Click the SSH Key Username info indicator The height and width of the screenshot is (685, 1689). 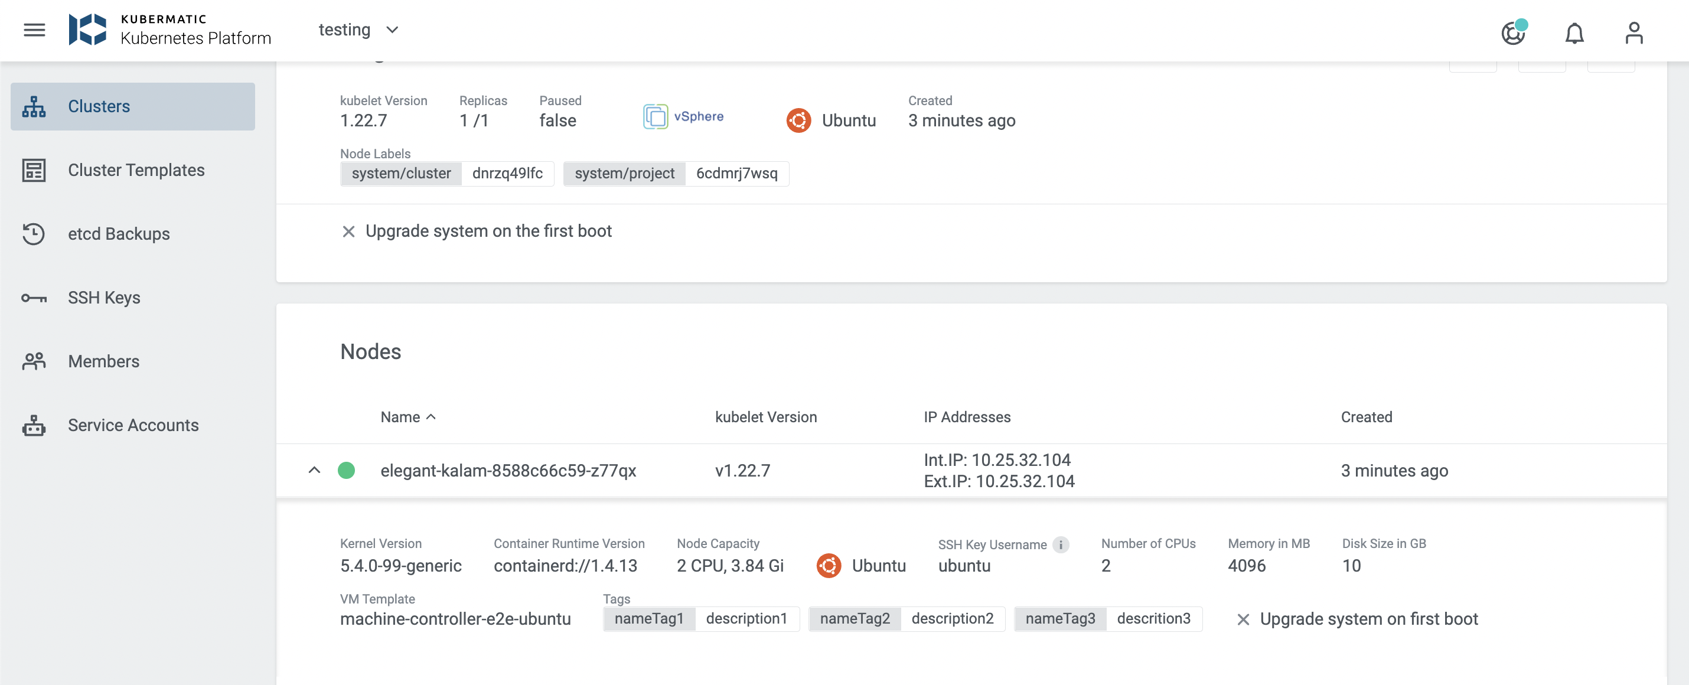pos(1060,544)
